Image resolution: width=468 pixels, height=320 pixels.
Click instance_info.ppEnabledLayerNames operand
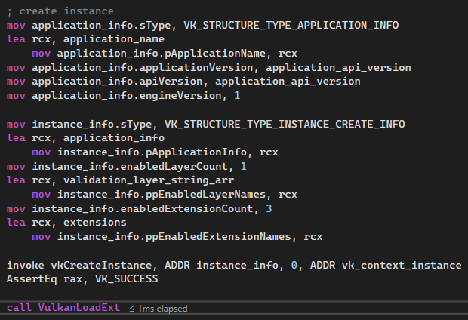(161, 195)
